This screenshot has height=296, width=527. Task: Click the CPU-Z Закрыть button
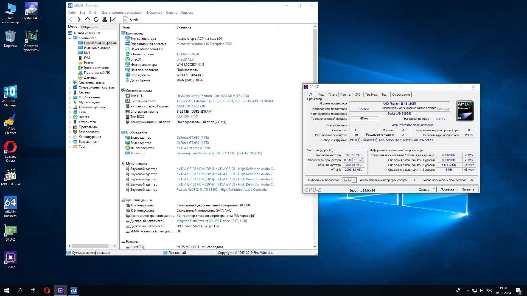[468, 189]
